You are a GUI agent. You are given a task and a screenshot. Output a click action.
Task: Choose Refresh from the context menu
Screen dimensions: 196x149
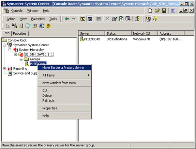(x=64, y=100)
